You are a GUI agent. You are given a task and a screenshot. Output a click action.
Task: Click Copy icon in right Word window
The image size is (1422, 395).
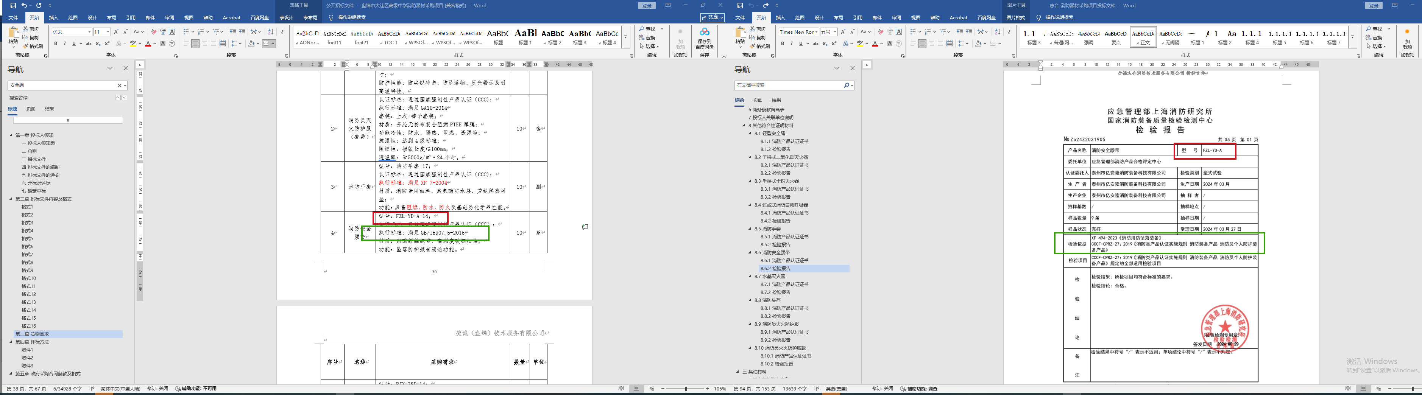tap(758, 37)
